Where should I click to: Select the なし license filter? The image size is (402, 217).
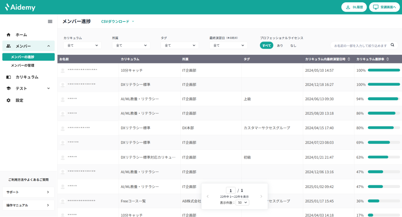point(293,45)
